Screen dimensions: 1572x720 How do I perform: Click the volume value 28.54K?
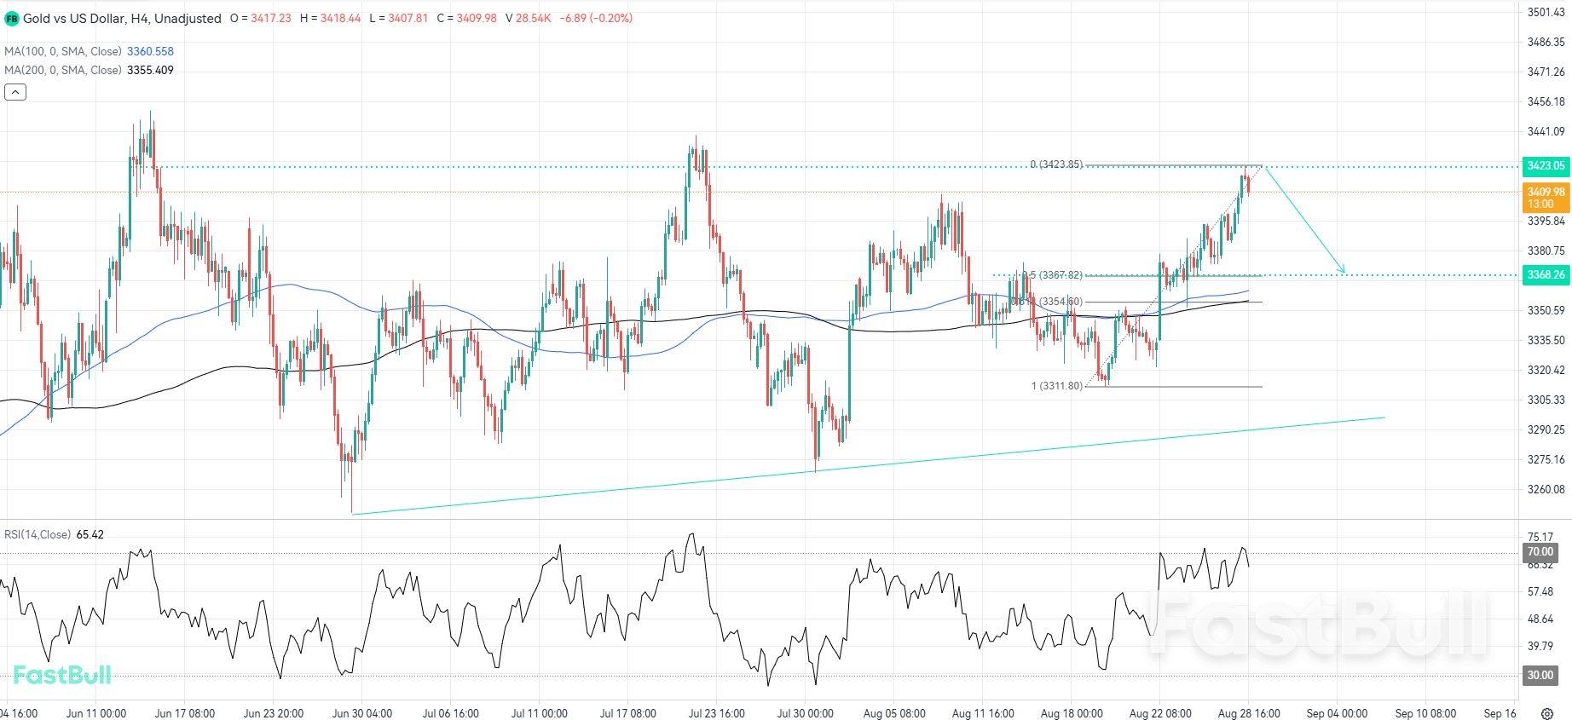pyautogui.click(x=534, y=19)
